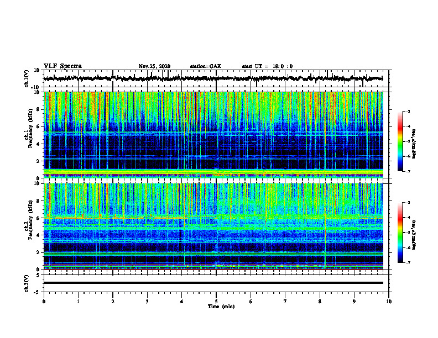
Task: Click the "Nov.25, 2020" date label
Action: click(154, 66)
